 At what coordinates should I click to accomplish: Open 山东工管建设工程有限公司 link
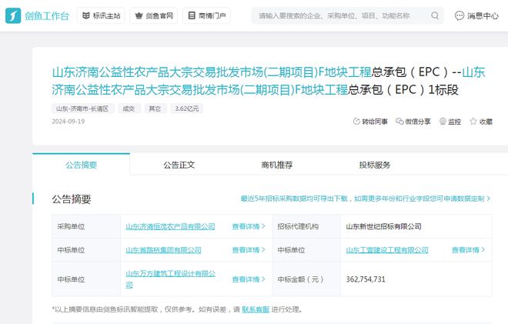coord(387,250)
